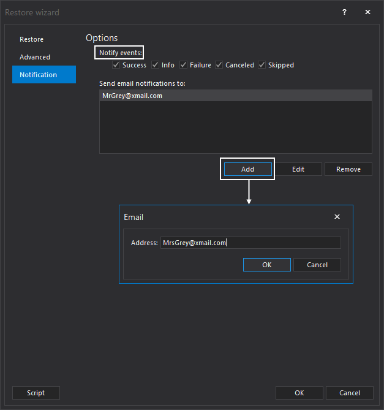Disable the Canceled event checkbox
This screenshot has width=384, height=410.
click(219, 65)
